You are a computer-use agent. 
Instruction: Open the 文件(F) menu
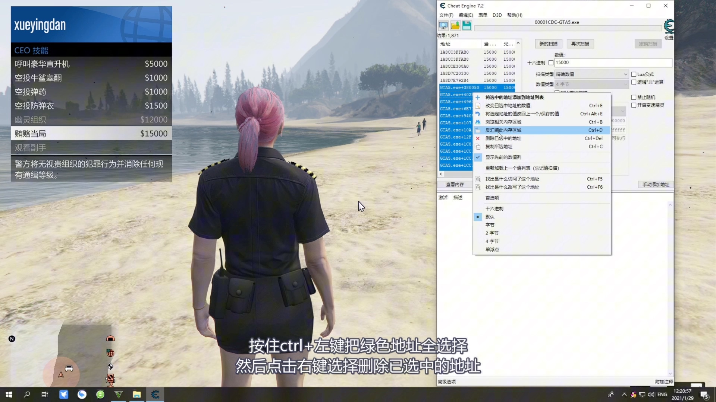pos(446,15)
